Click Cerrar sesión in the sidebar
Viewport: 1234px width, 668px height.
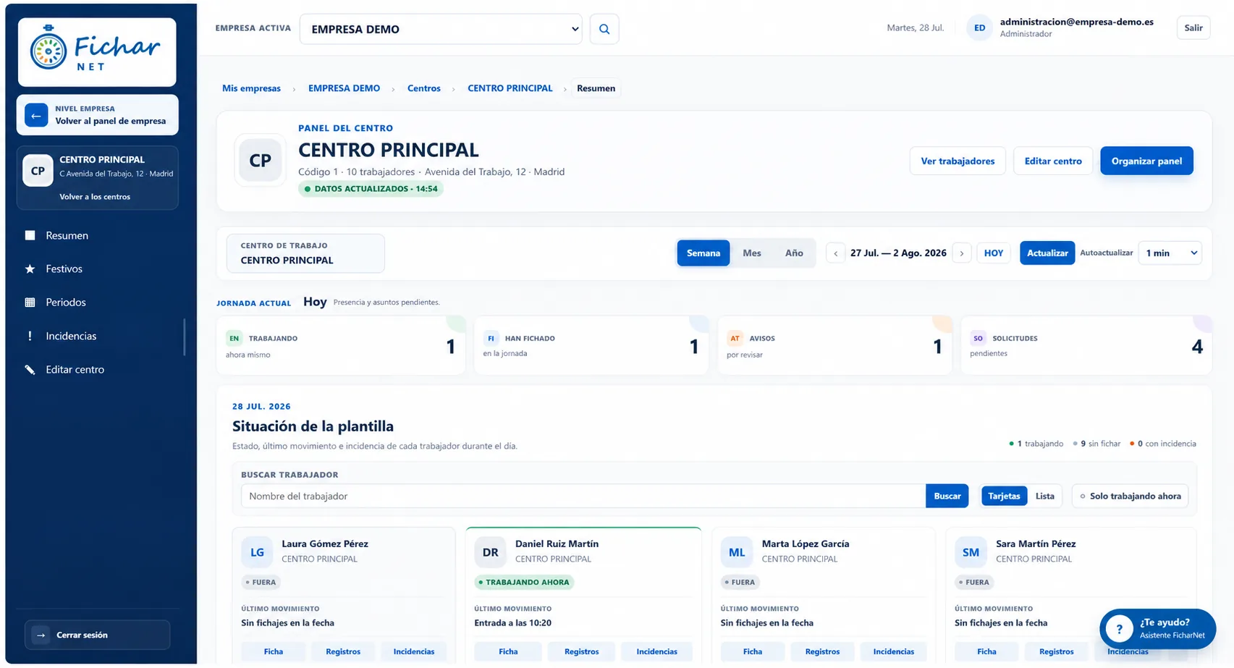click(x=98, y=635)
